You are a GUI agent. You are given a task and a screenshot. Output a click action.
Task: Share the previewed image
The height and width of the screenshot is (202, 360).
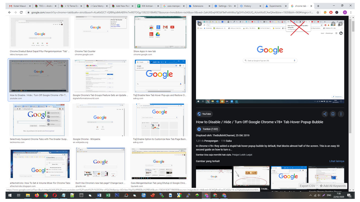click(325, 114)
